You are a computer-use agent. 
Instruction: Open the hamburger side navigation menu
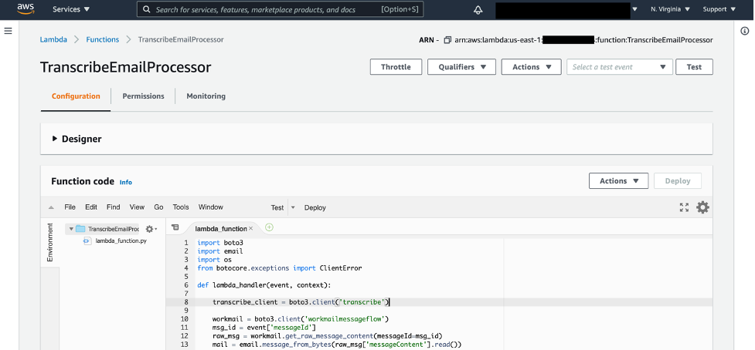point(9,30)
